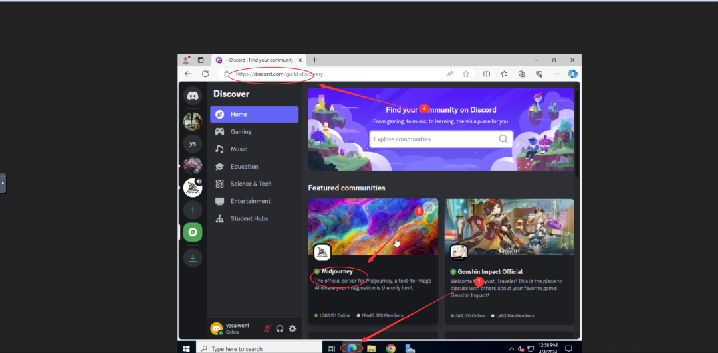
Task: Select Entertainment category in Discover
Action: point(254,201)
